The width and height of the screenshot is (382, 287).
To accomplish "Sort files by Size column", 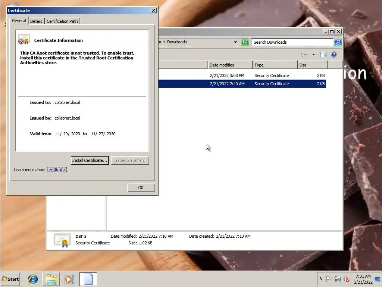I will (312, 65).
